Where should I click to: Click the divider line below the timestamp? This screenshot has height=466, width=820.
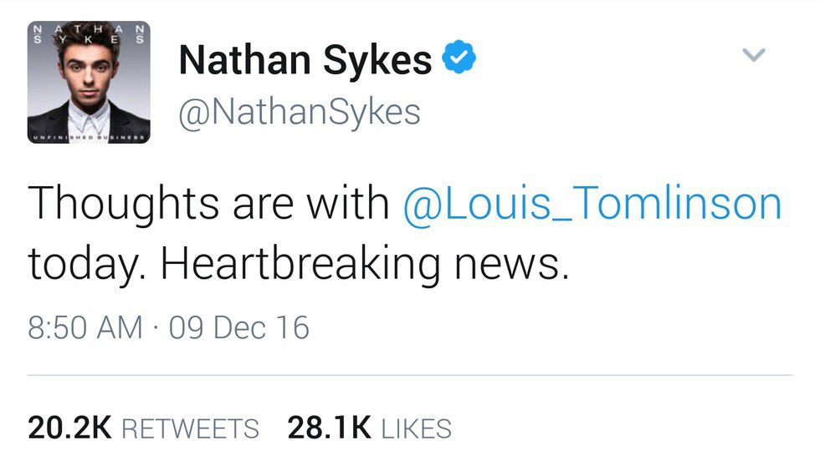[x=410, y=376]
